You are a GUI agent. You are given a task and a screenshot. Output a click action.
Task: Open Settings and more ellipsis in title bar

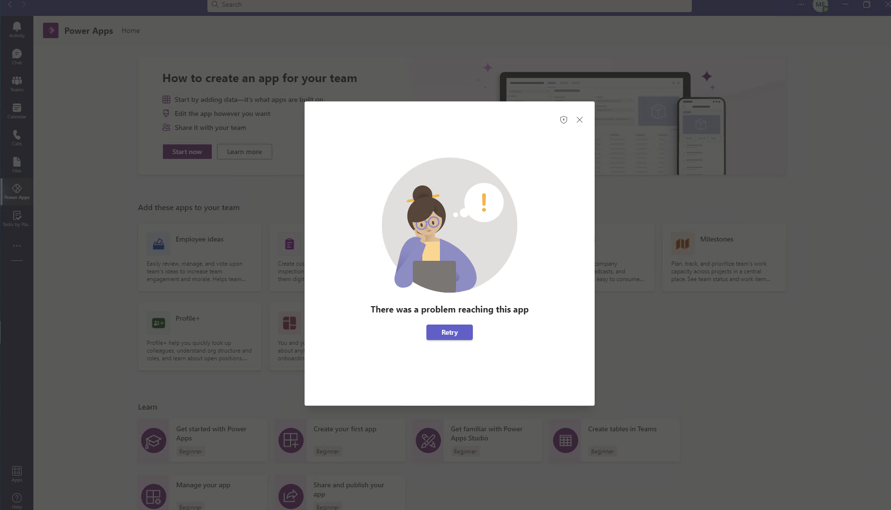[x=801, y=4]
